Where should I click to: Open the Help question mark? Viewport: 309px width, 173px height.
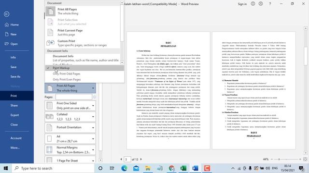tap(270, 4)
